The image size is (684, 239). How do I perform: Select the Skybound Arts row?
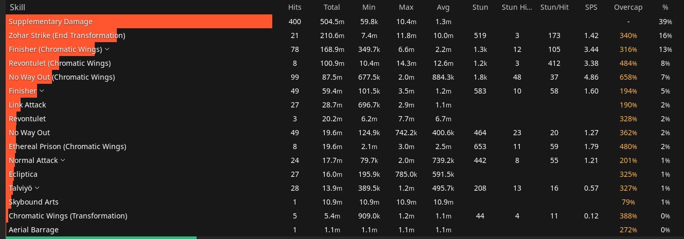click(x=342, y=202)
